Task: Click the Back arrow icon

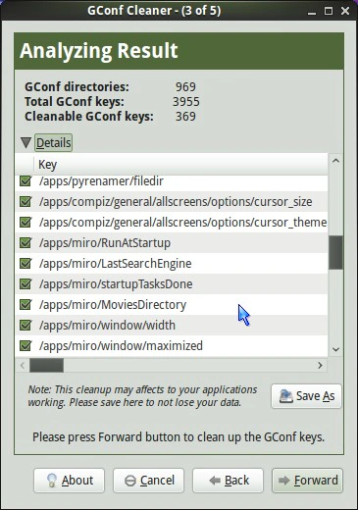Action: (x=215, y=481)
